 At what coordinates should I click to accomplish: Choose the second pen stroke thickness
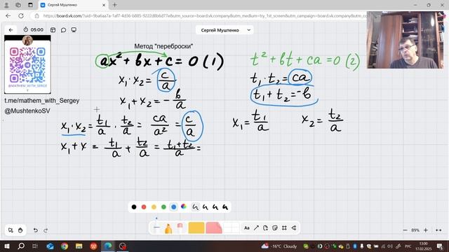point(206,207)
